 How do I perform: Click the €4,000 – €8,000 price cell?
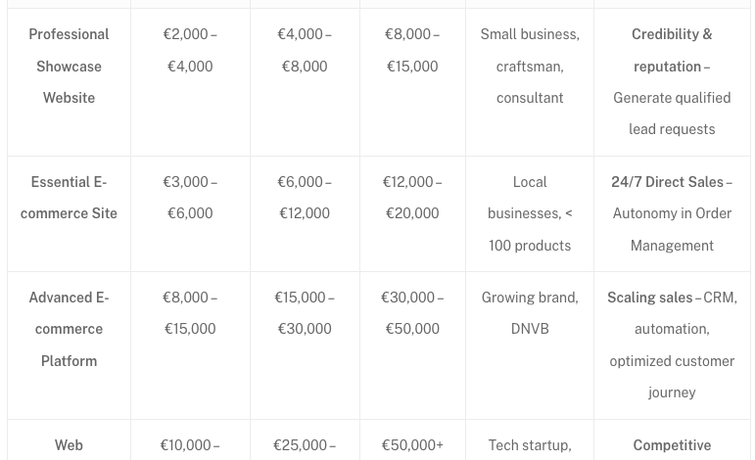[305, 51]
